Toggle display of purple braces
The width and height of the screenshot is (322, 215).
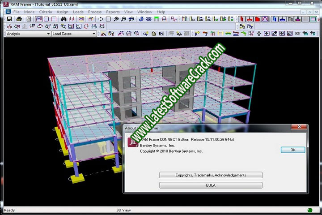265,19
